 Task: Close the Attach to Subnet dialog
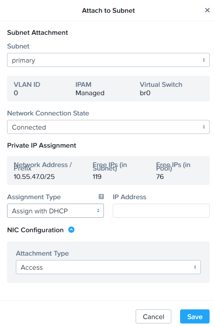pyautogui.click(x=207, y=10)
